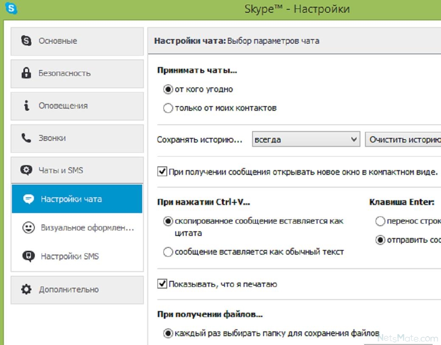Viewport: 441px width, 345px height.
Task: Click the Skype logo in the title bar
Action: pyautogui.click(x=11, y=8)
